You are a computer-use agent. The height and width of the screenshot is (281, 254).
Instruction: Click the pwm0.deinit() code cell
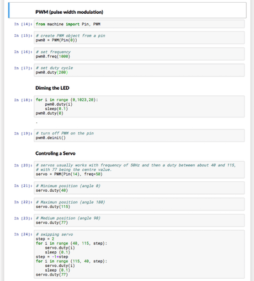click(x=139, y=136)
